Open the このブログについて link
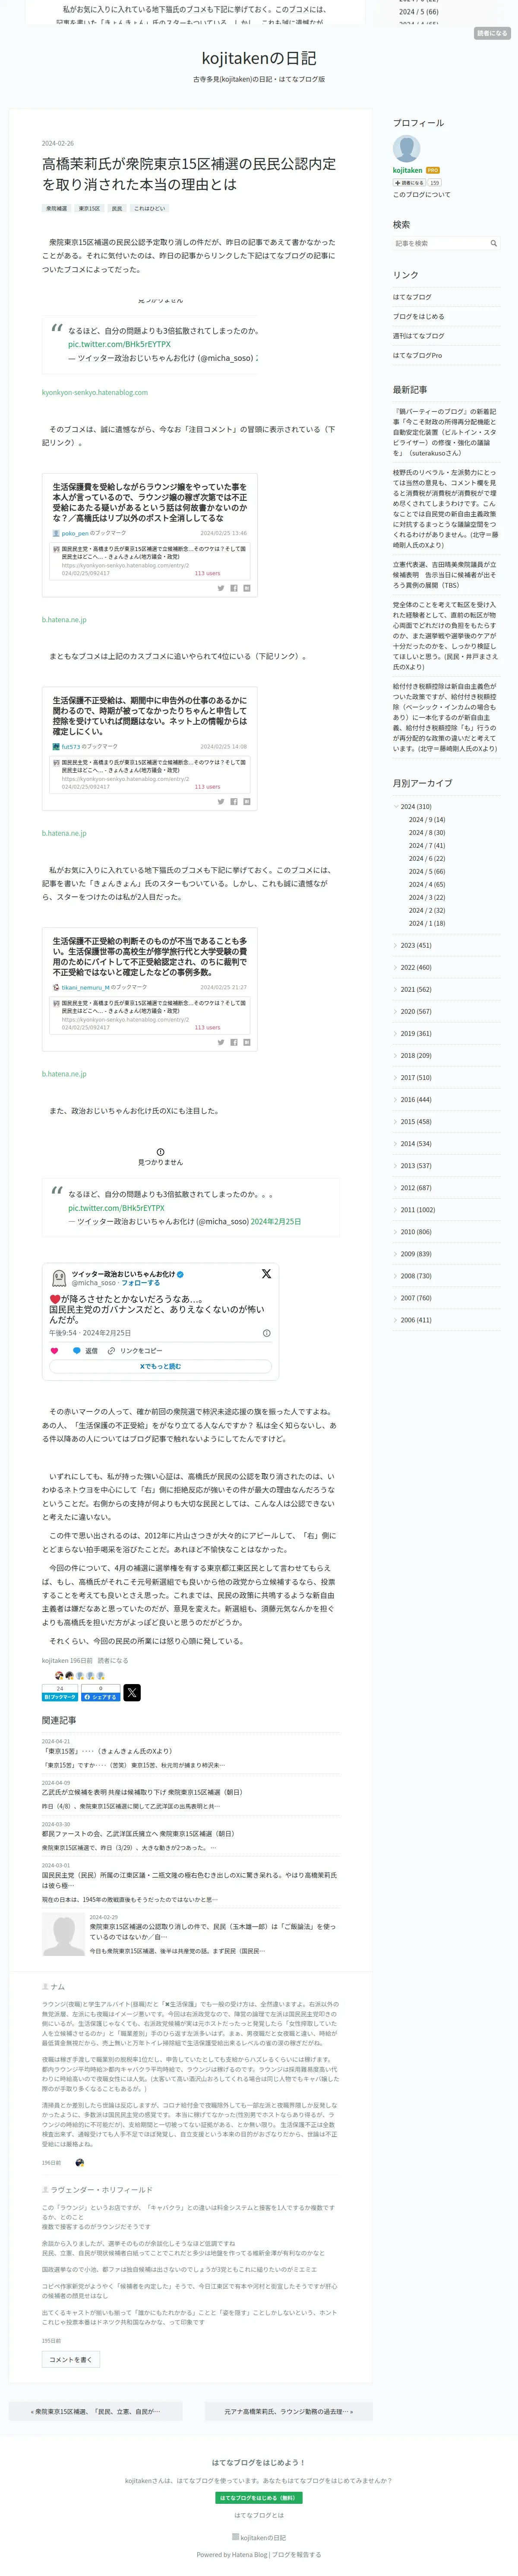Image resolution: width=518 pixels, height=2576 pixels. click(421, 195)
